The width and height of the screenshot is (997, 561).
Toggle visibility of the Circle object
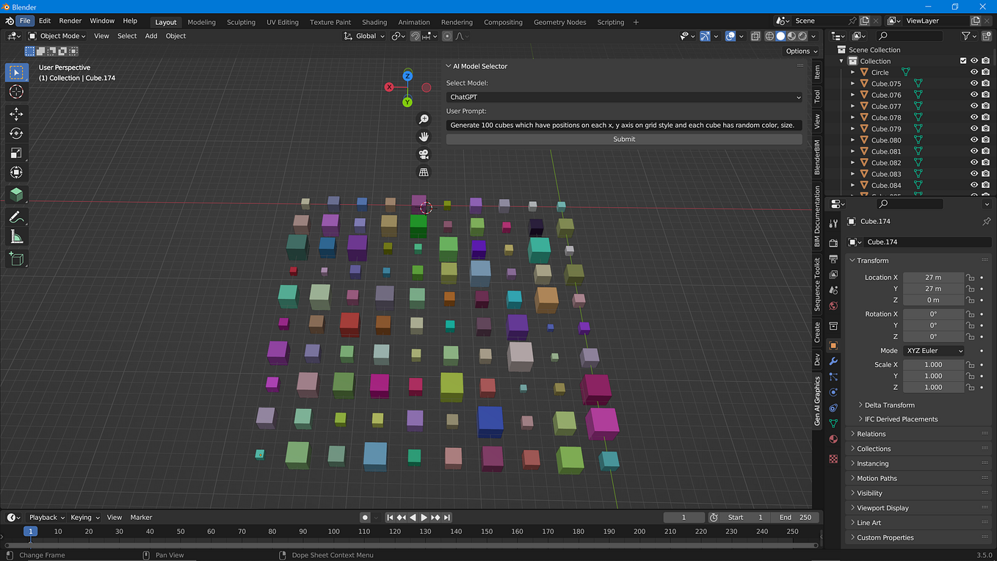click(974, 73)
